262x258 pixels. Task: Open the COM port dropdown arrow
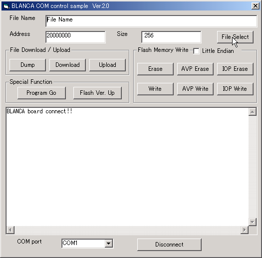[109, 244]
